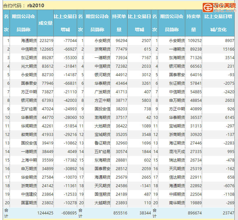Click the orange logo in top-right corner

coord(219,6)
